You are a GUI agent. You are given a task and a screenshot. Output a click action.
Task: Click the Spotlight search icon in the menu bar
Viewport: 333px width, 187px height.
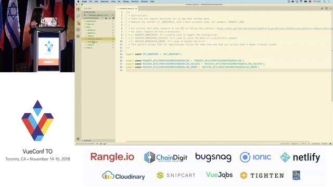[x=324, y=2]
